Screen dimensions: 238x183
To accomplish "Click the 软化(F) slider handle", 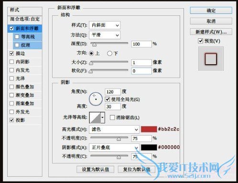I will point(91,71).
